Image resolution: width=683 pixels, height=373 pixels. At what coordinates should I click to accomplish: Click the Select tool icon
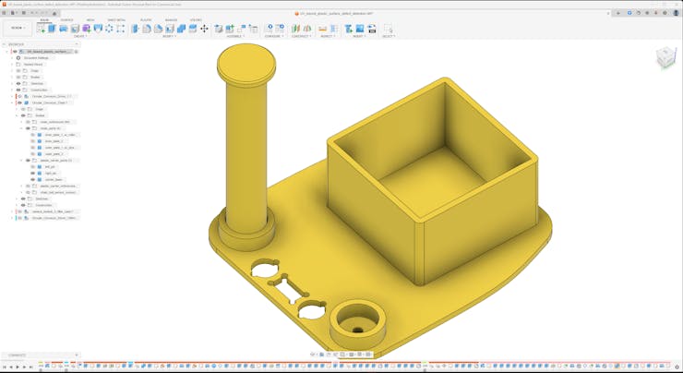click(388, 29)
